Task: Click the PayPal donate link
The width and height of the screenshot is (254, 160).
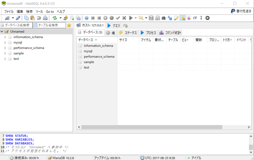Action: point(241,11)
